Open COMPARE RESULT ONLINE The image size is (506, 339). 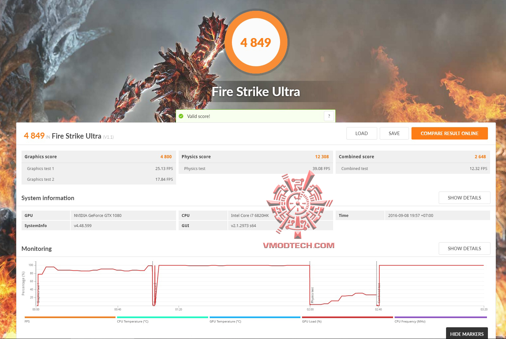click(450, 134)
